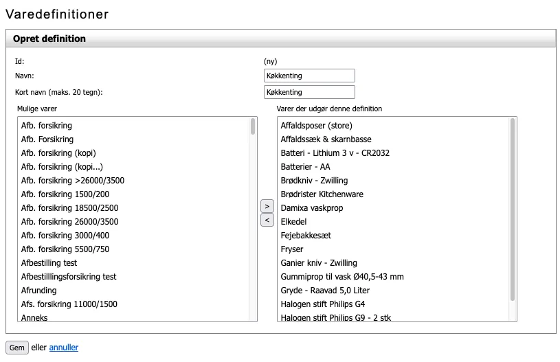Click the move right arrow button

[x=267, y=206]
